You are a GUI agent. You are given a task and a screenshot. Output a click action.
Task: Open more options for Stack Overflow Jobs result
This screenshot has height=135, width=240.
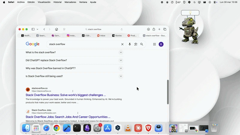pyautogui.click(x=78, y=113)
